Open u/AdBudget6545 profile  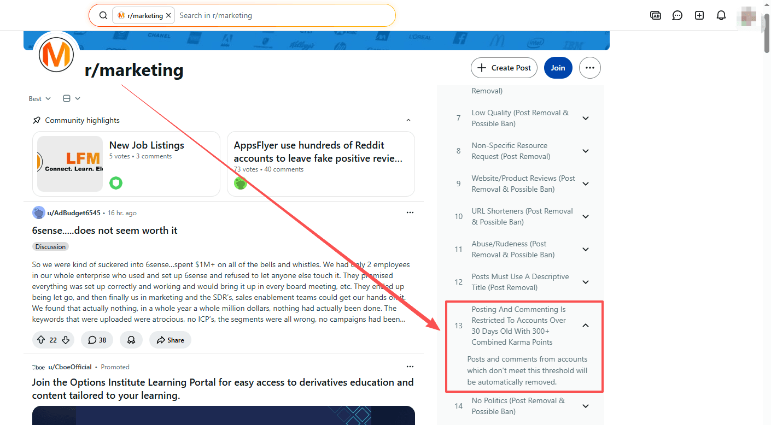coord(74,213)
